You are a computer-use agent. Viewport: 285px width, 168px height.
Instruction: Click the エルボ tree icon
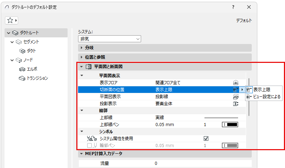tap(22, 69)
